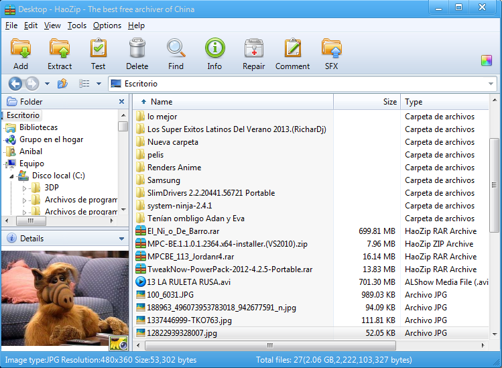The width and height of the screenshot is (502, 368).
Task: Click the forward navigation arrow
Action: tap(32, 84)
